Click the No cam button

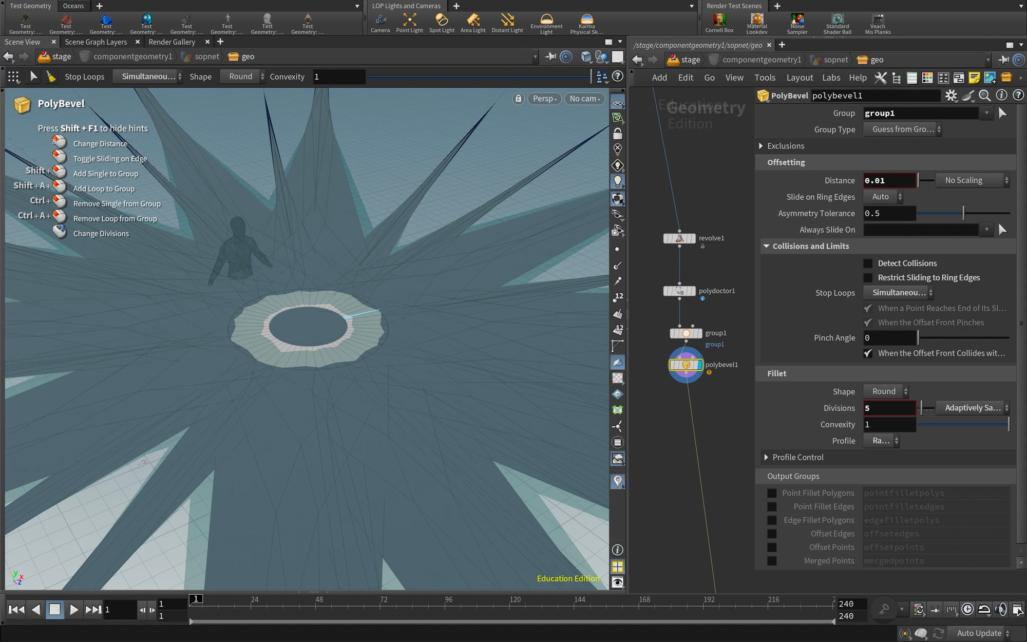click(x=584, y=99)
